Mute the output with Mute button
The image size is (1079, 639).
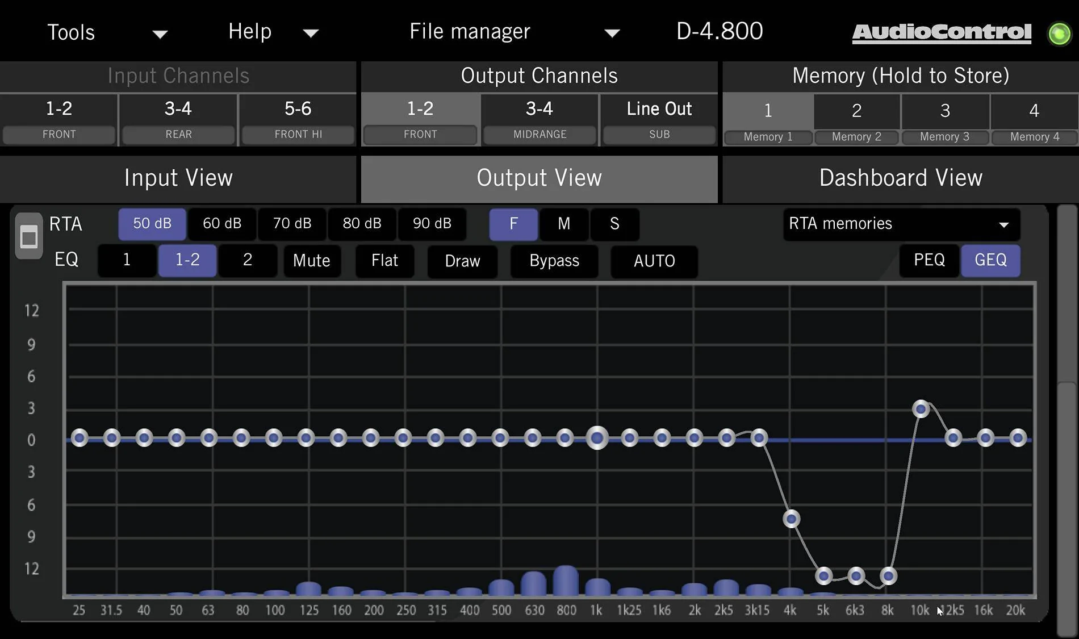pyautogui.click(x=312, y=261)
